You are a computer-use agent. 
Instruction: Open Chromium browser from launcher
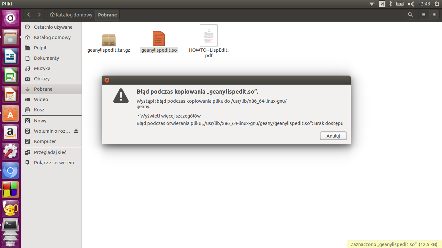tap(10, 170)
